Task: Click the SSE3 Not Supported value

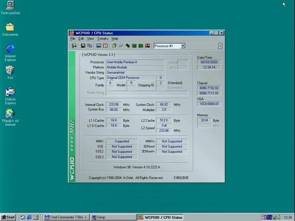Action: 122,157
